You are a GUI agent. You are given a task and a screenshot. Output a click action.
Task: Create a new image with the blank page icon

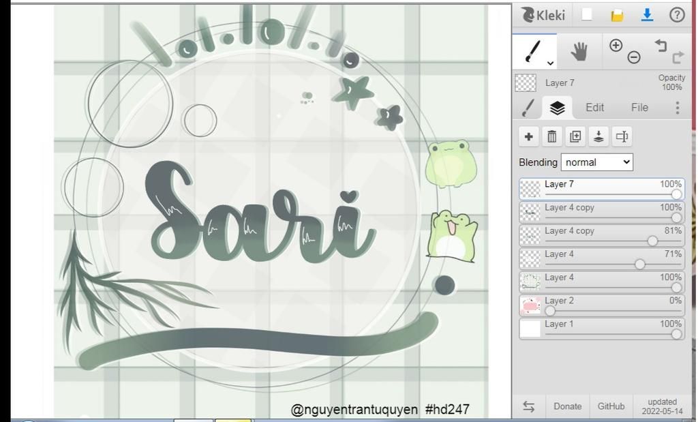point(587,15)
